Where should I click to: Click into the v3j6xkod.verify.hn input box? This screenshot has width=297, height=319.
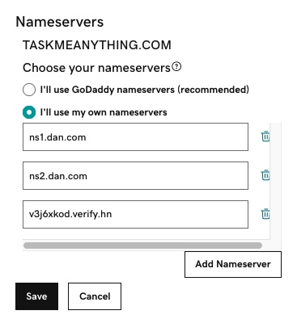pyautogui.click(x=135, y=214)
